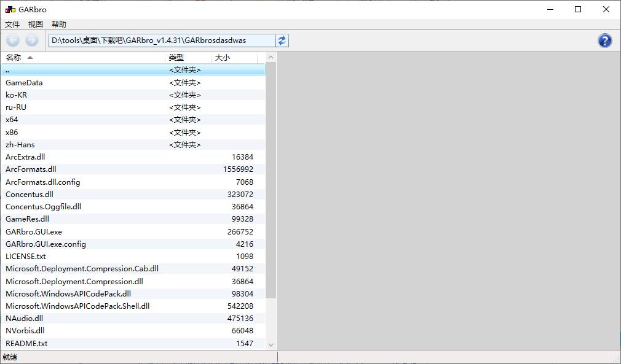621x364 pixels.
Task: Select the parent folder '..' row
Action: click(133, 70)
